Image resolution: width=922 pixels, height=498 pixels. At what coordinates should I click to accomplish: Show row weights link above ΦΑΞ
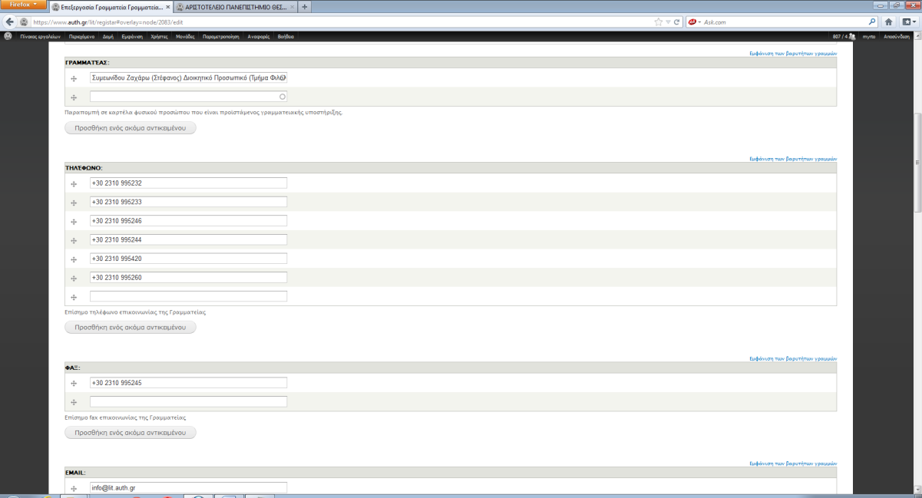(793, 358)
